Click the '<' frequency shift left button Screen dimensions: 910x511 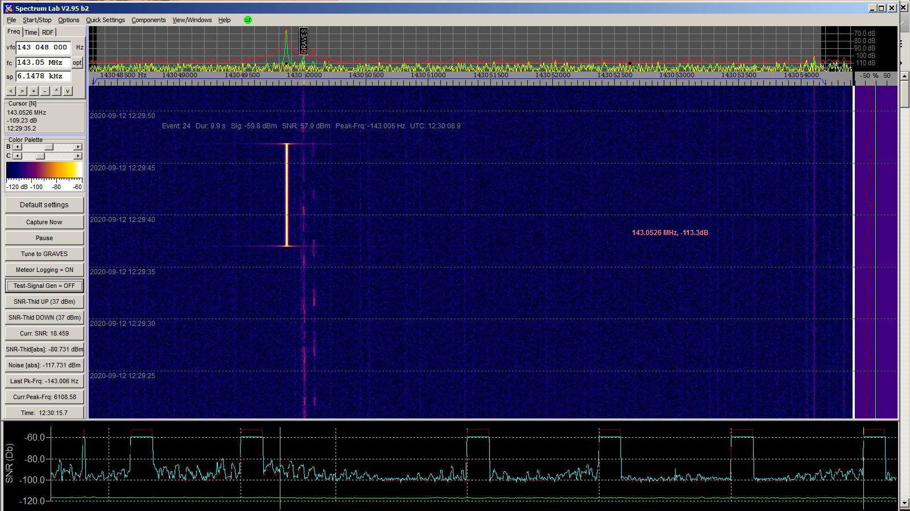(11, 91)
